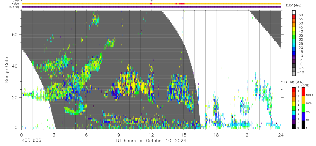The image size is (316, 146).
Task: Click the "16" tick label on the TX FRQ scale
Action: pyautogui.click(x=298, y=96)
